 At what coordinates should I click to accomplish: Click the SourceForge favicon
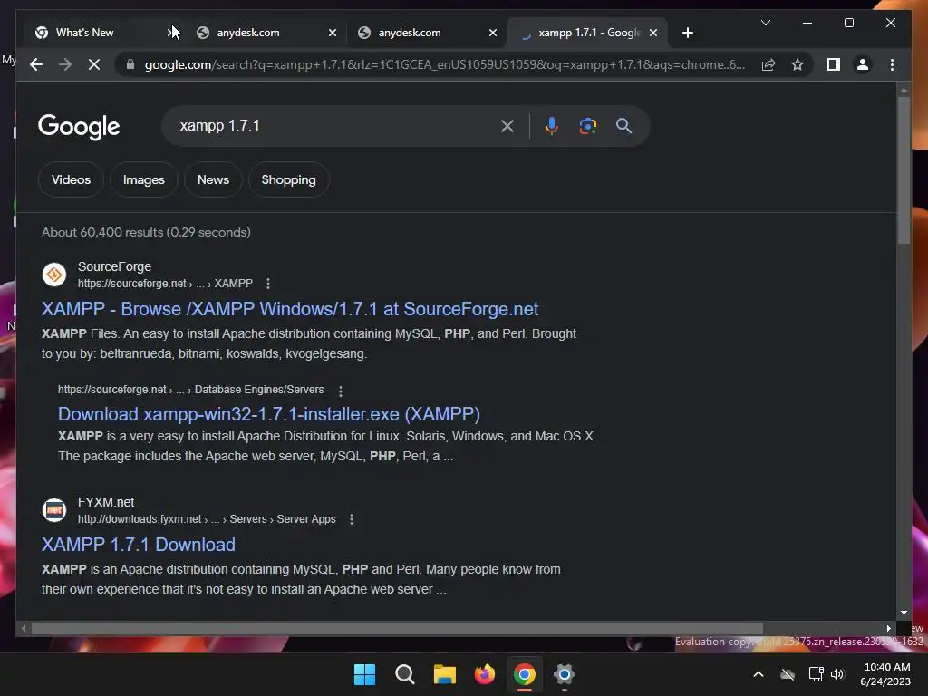tap(53, 275)
